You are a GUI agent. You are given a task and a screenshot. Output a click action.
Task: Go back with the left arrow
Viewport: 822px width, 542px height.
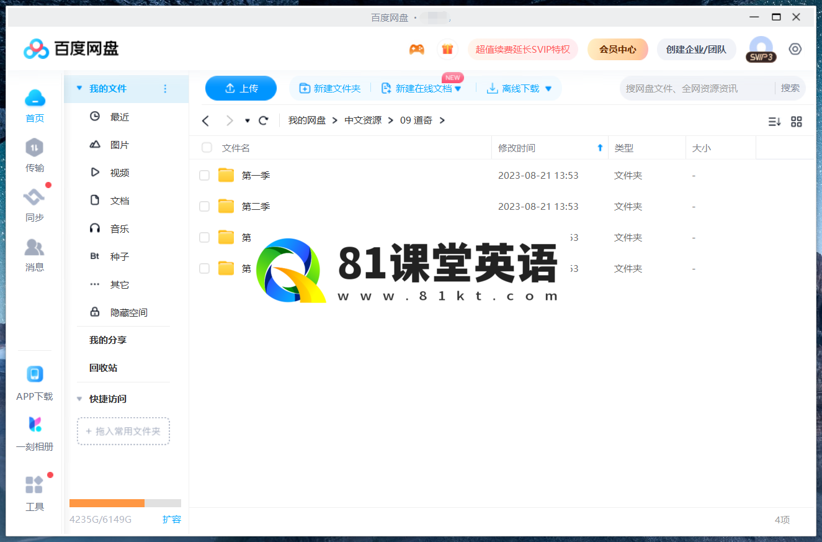(206, 120)
